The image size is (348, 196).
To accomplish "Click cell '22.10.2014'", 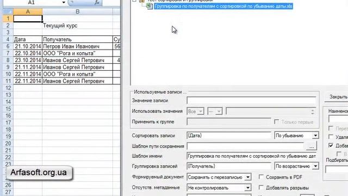I will click(28, 53).
